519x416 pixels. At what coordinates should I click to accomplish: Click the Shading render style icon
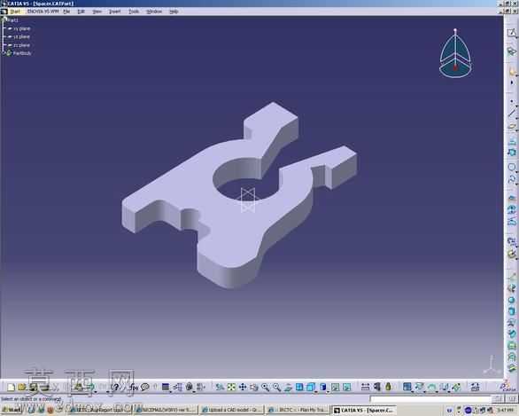click(323, 387)
